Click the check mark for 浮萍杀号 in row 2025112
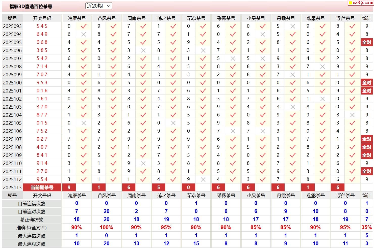Viewport: 374px width, 249px height. coord(352,179)
